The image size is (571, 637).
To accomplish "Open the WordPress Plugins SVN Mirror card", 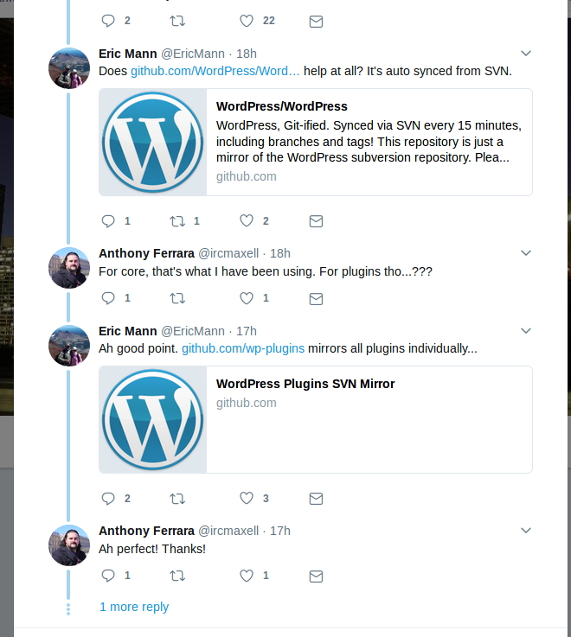I will (x=316, y=419).
